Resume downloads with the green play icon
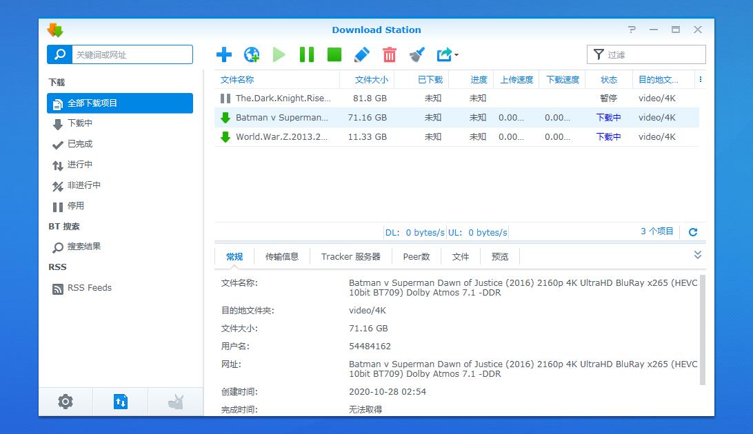The width and height of the screenshot is (753, 434). pos(279,54)
